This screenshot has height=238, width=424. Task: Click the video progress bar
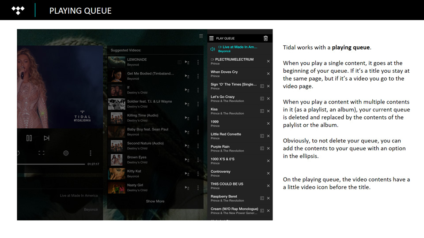coord(51,164)
